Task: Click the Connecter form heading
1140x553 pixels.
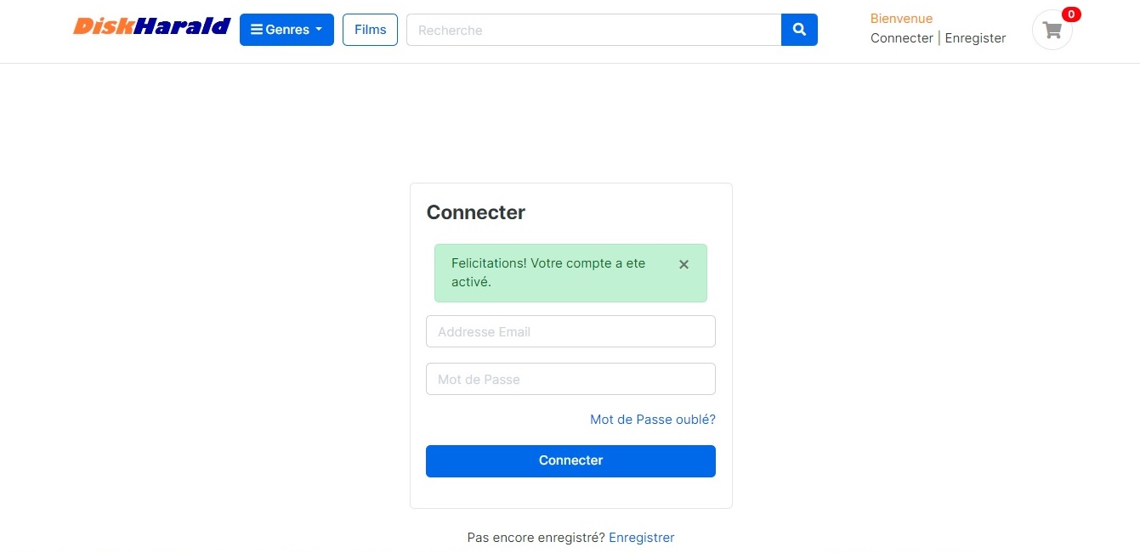Action: click(475, 212)
